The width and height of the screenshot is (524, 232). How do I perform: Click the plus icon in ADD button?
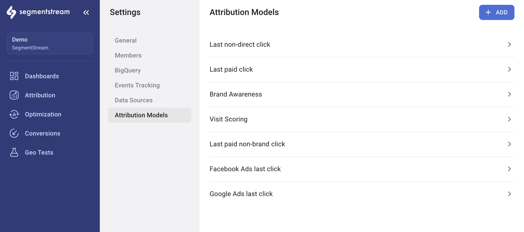(488, 12)
